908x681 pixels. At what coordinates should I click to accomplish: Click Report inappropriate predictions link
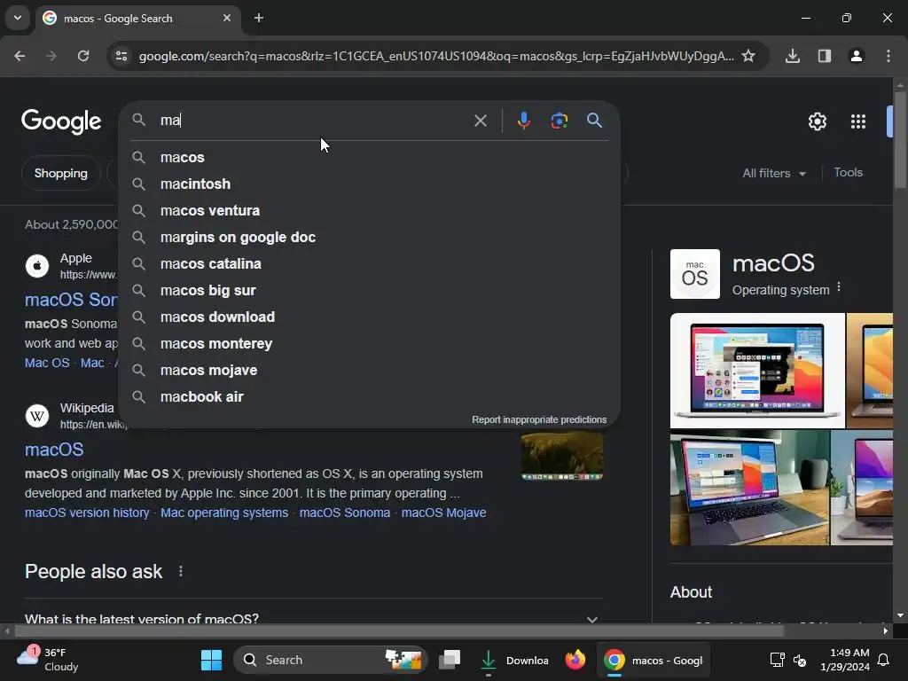[x=539, y=419]
